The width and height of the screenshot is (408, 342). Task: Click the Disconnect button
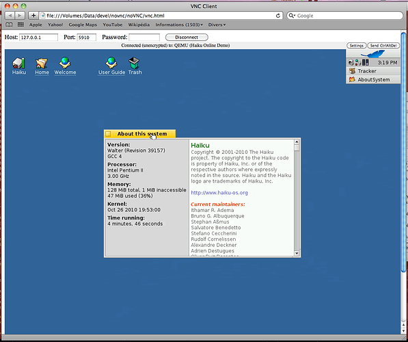[x=187, y=37]
